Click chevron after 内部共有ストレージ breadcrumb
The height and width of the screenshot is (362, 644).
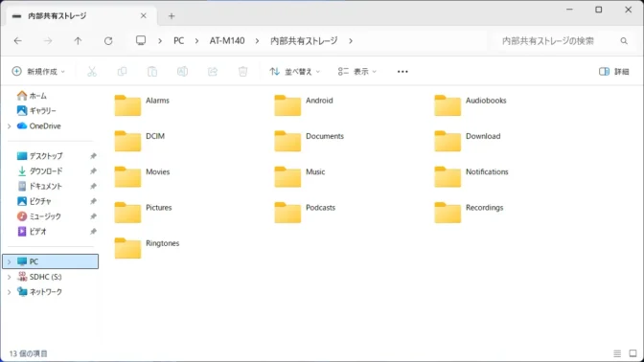click(351, 40)
